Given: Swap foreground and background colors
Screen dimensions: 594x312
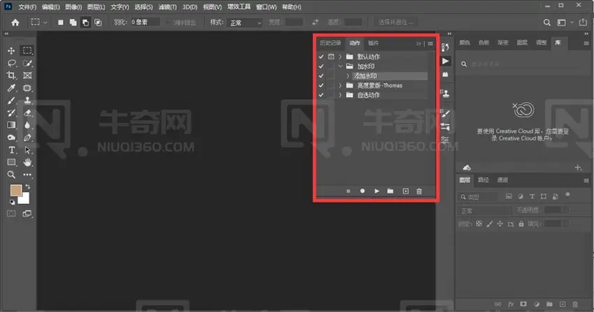Looking at the screenshot, I should pyautogui.click(x=28, y=187).
